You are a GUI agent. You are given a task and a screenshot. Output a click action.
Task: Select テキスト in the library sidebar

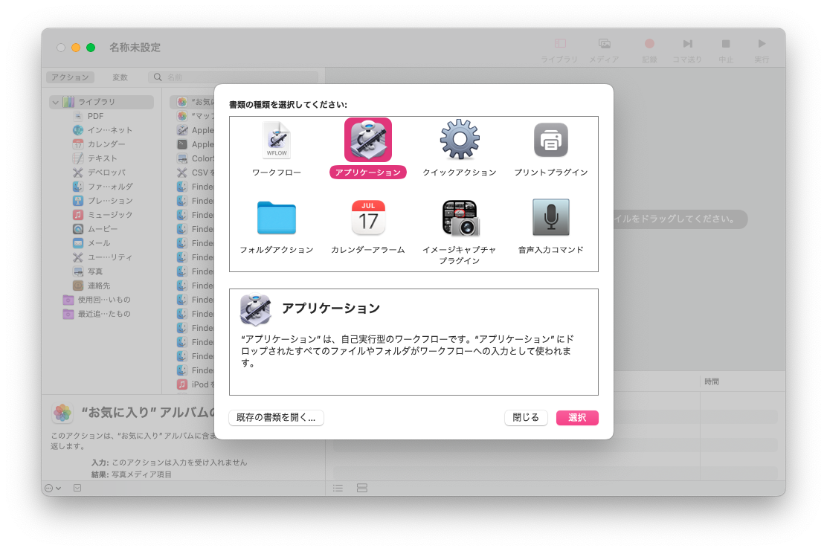pos(101,158)
